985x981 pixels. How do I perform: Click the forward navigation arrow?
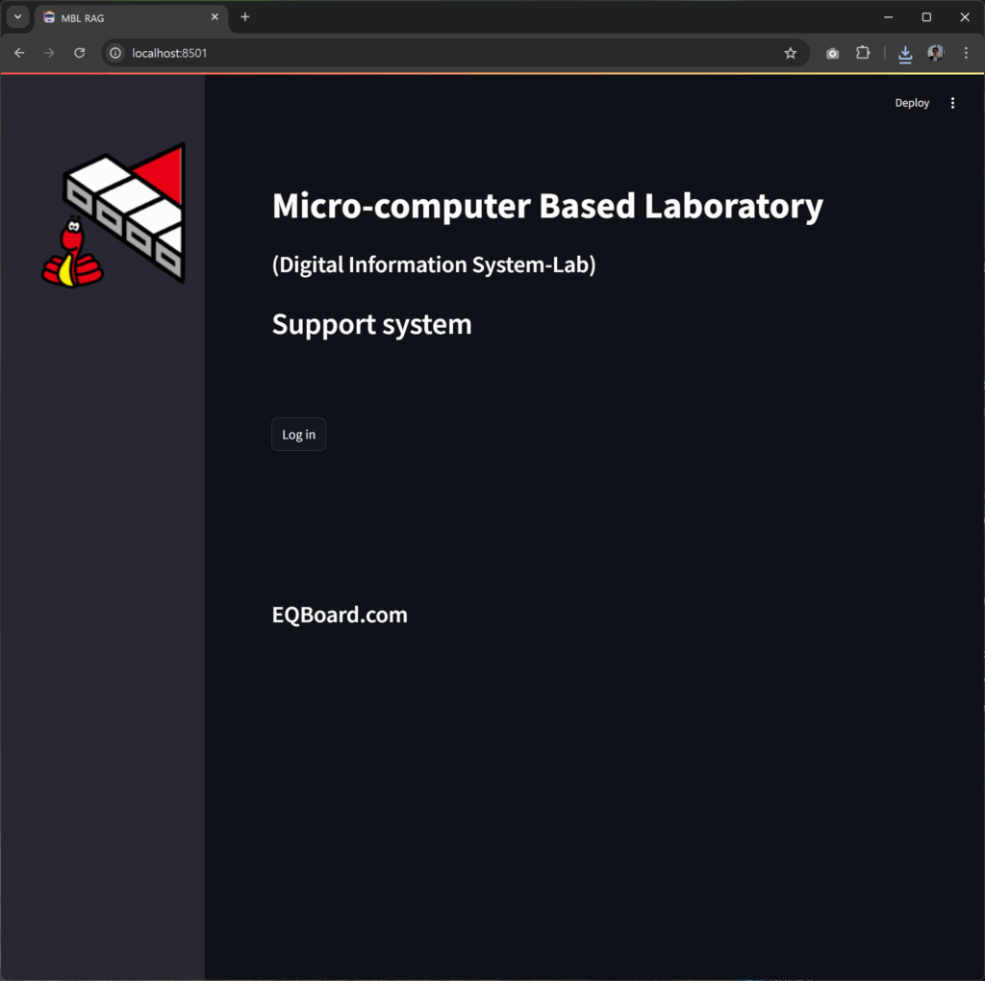(x=49, y=53)
